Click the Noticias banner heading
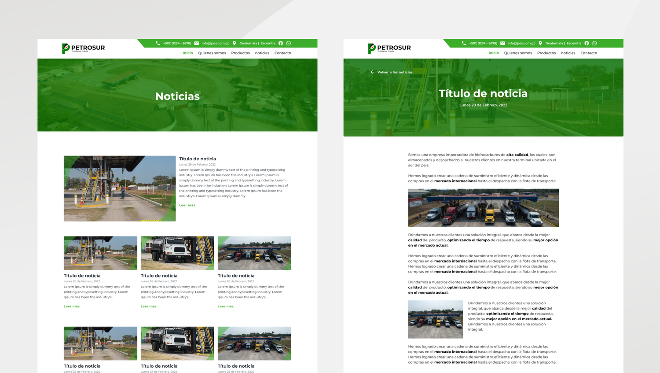660x373 pixels. [177, 96]
